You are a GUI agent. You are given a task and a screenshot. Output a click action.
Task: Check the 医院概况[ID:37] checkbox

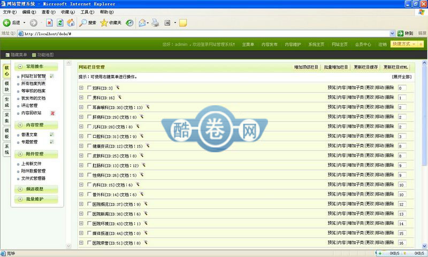[89, 204]
